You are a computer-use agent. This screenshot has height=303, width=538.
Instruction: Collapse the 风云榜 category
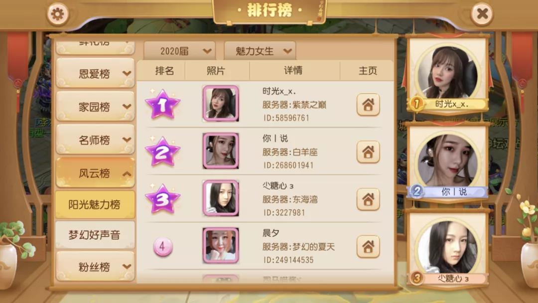(95, 173)
